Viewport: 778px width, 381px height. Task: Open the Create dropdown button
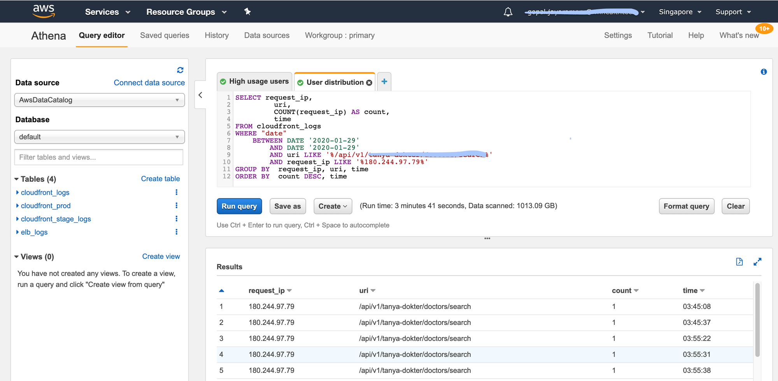click(333, 206)
